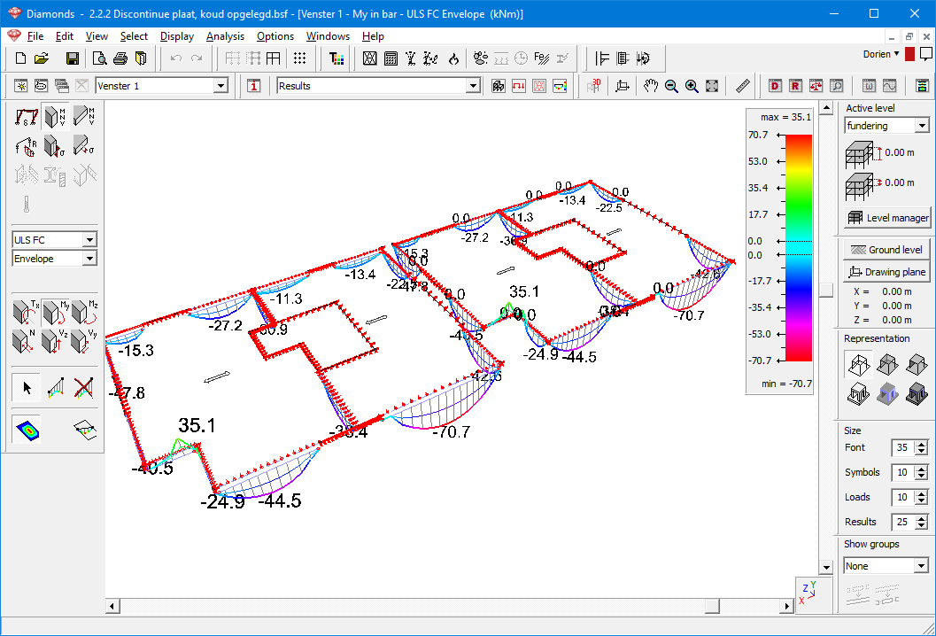This screenshot has height=636, width=936.
Task: Open the fundering active level dropdown
Action: coord(922,126)
